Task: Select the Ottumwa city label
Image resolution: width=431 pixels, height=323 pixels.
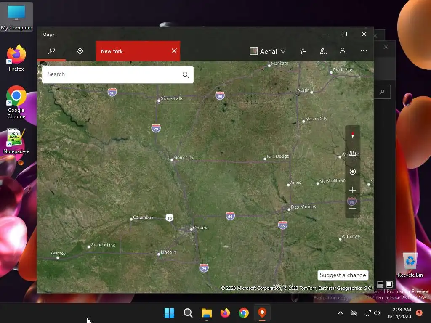Action: (x=351, y=236)
